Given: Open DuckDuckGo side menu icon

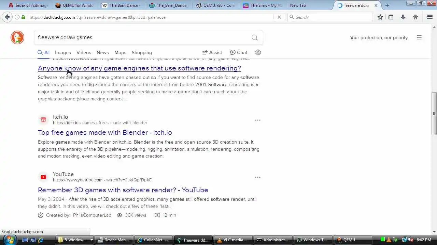Looking at the screenshot, I should [x=419, y=37].
